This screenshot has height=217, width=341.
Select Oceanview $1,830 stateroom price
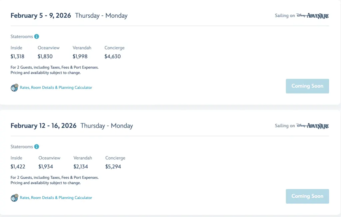click(45, 57)
